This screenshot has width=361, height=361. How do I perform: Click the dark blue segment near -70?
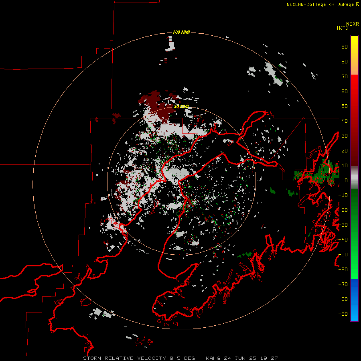354,284
